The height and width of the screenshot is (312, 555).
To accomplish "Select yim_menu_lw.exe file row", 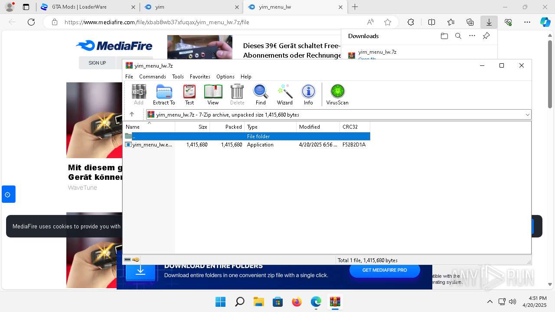I will [247, 145].
